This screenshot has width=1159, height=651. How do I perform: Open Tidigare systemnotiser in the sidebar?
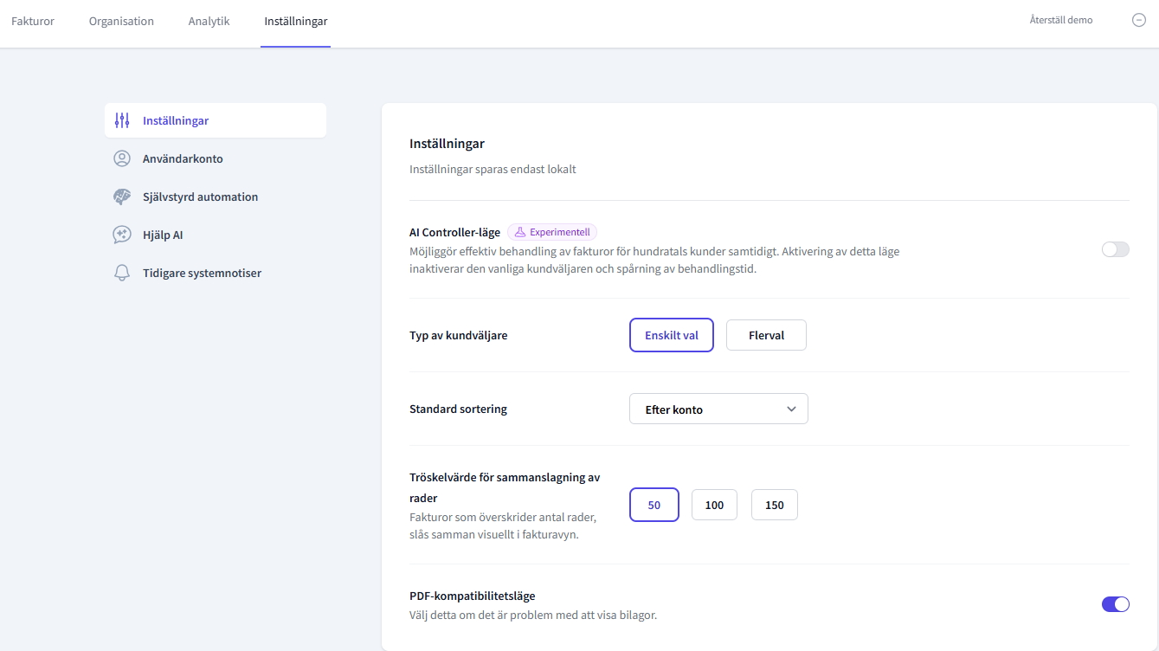202,273
